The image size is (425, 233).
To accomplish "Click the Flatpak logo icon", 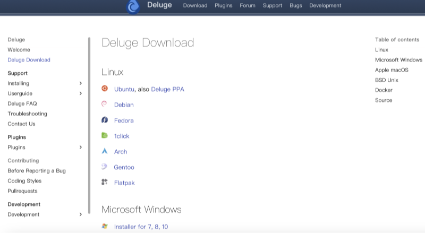I will tap(105, 182).
